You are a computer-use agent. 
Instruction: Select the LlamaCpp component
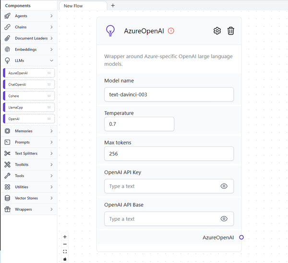(x=29, y=107)
